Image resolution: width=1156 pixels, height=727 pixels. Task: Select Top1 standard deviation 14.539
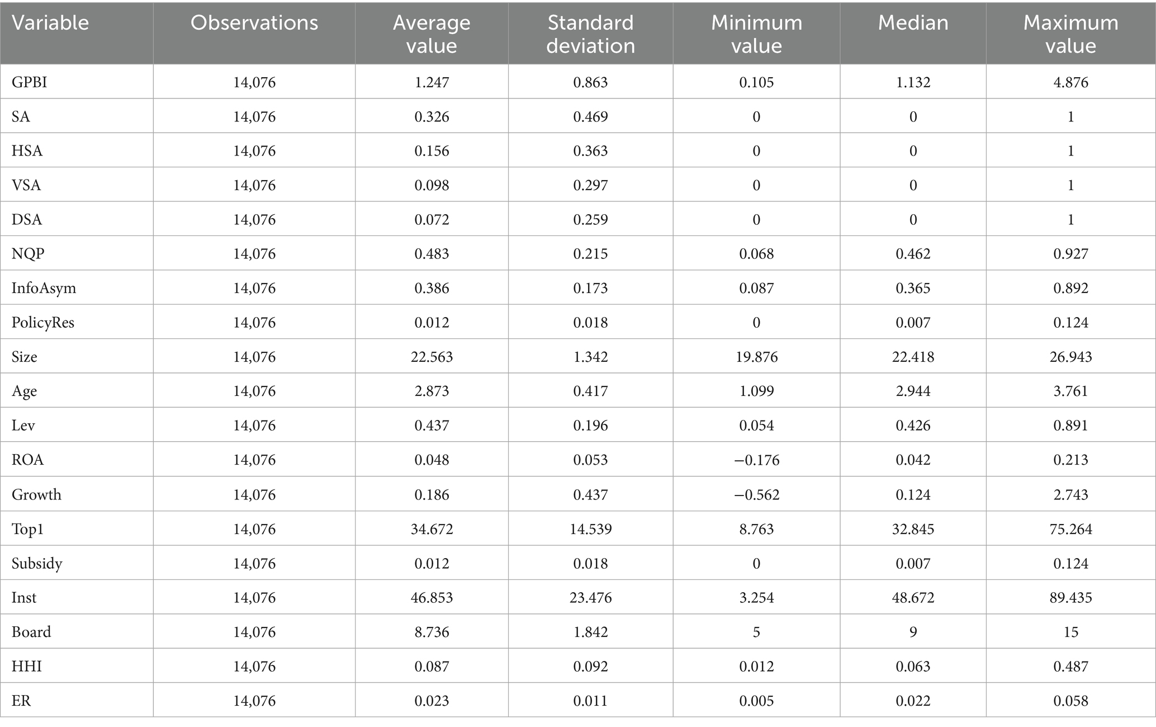[590, 529]
